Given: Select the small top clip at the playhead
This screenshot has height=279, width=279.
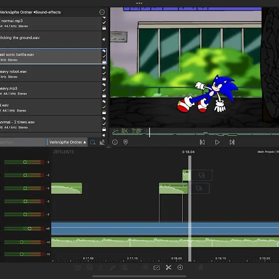Looking at the screenshot, I should click(186, 175).
